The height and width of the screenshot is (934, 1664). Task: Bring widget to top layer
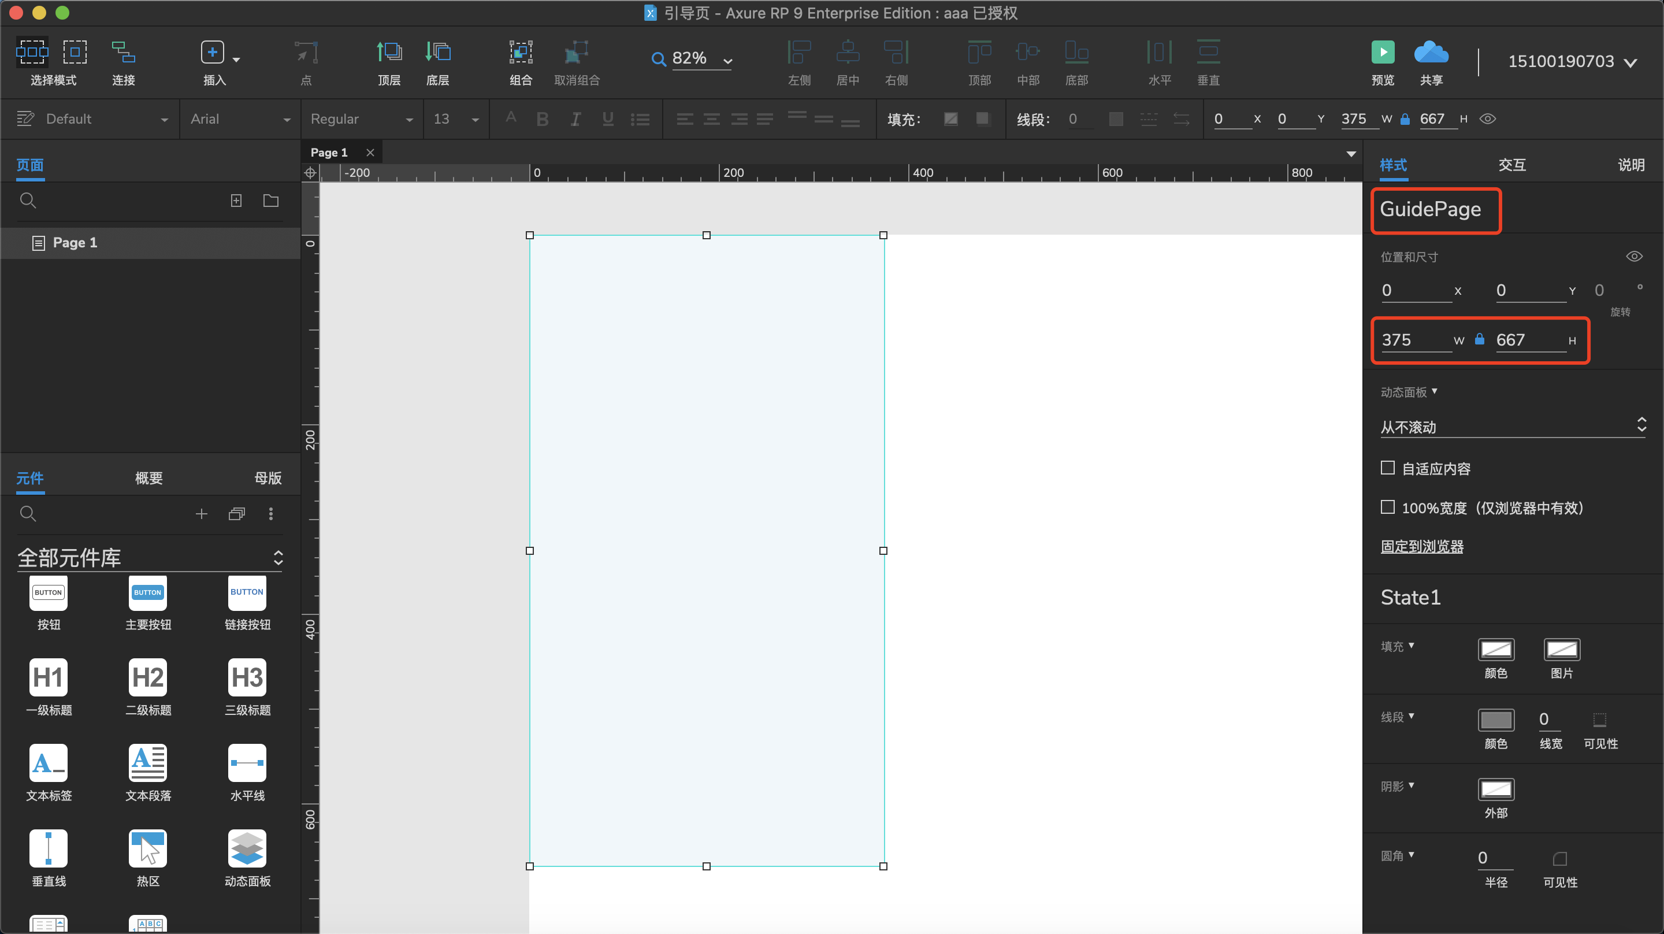(389, 53)
